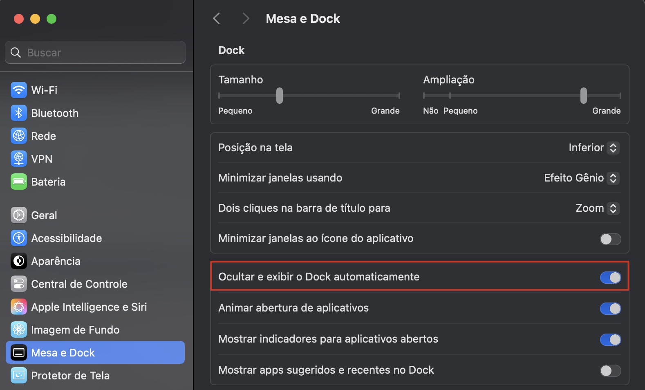645x390 pixels.
Task: Click the Protetor de Tela icon
Action: tap(19, 375)
